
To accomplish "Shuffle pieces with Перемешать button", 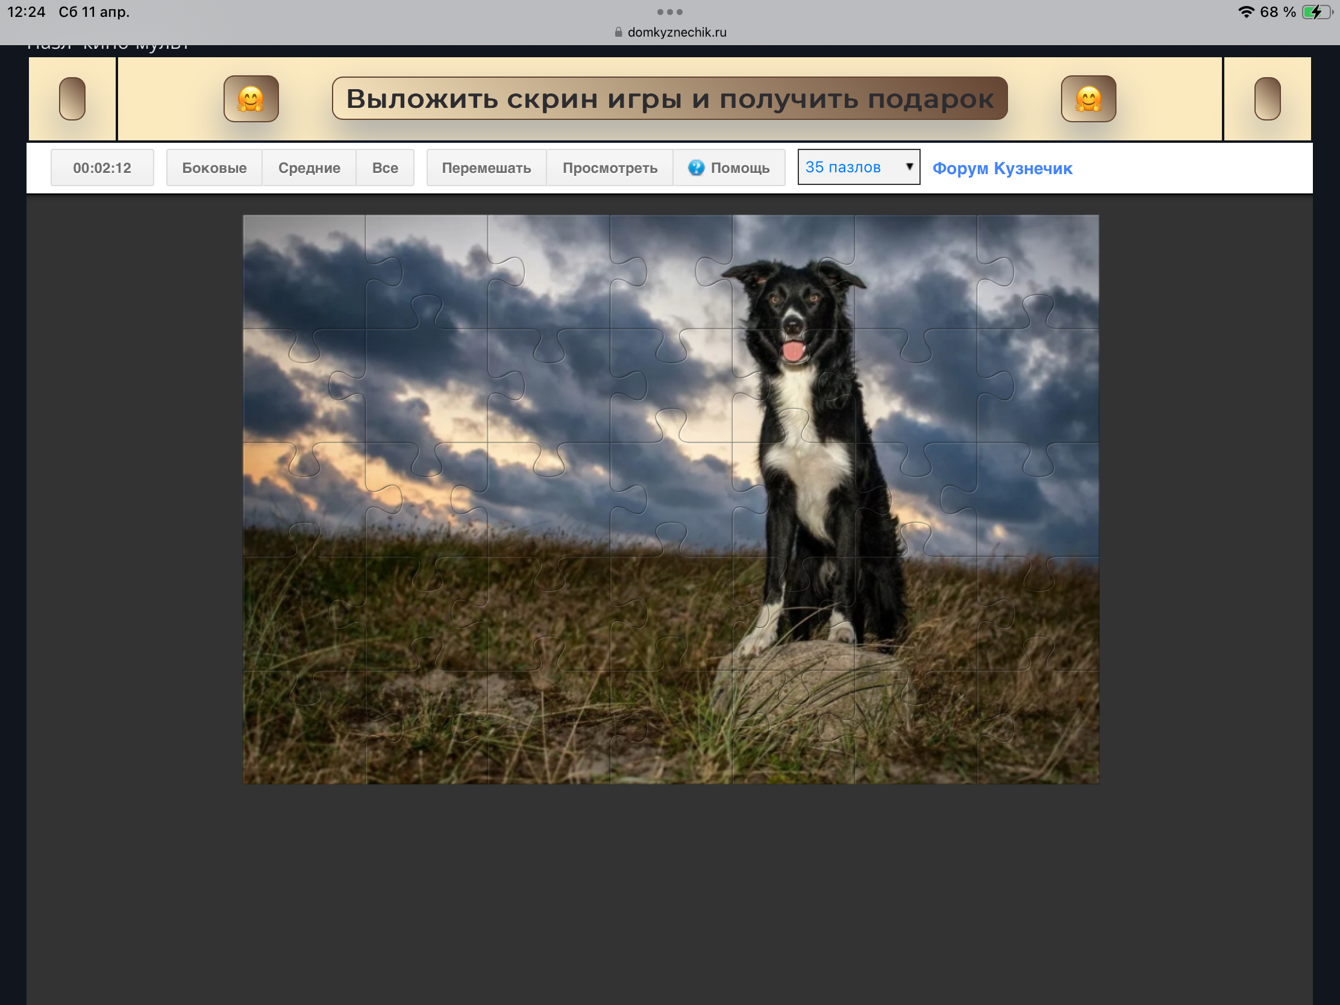I will (x=486, y=168).
